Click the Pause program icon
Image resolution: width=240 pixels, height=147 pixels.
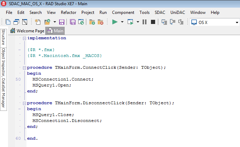144,22
